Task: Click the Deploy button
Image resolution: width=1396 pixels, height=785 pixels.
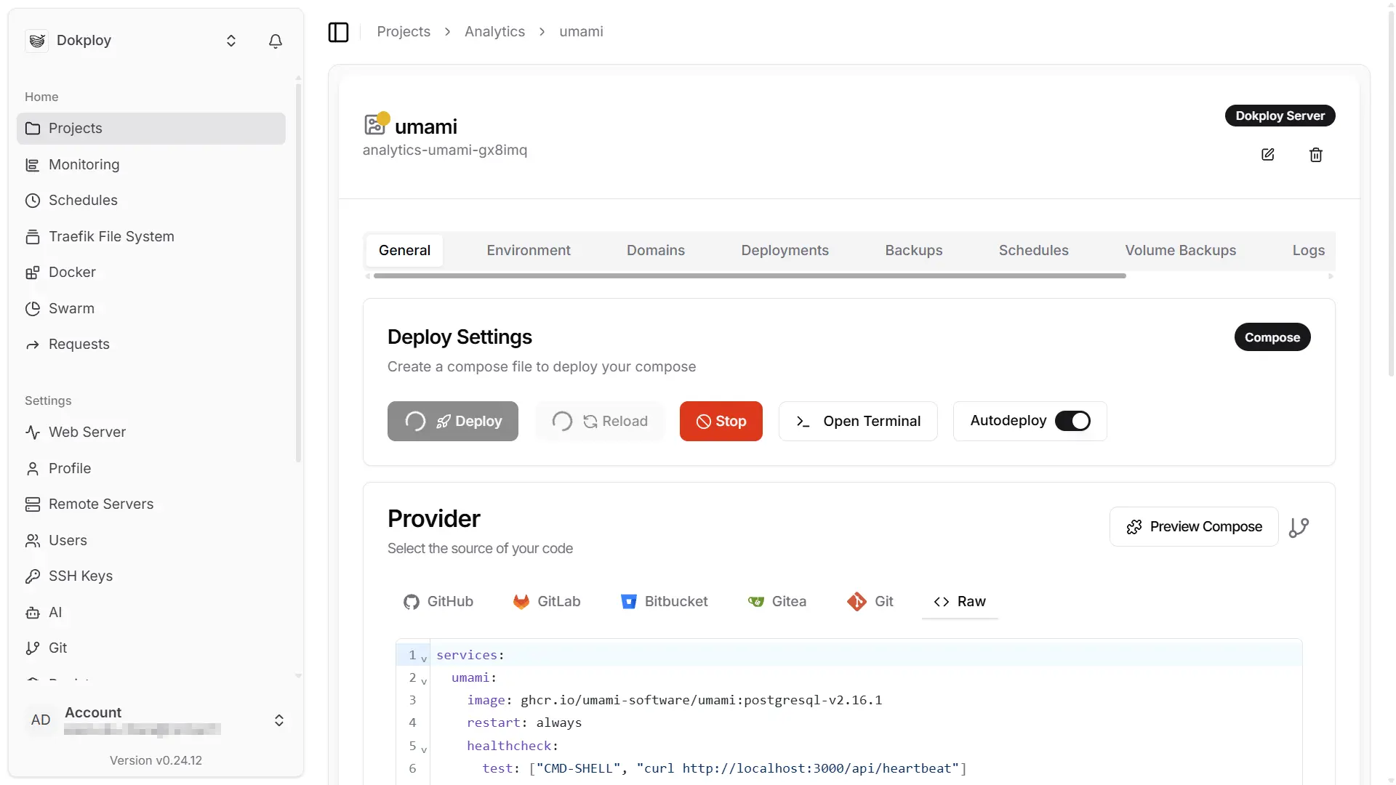Action: pos(453,421)
